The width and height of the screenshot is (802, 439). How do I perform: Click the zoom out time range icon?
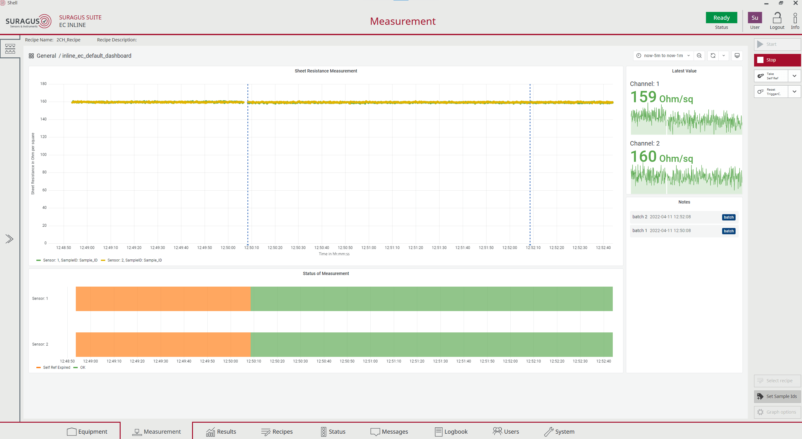[x=699, y=56]
